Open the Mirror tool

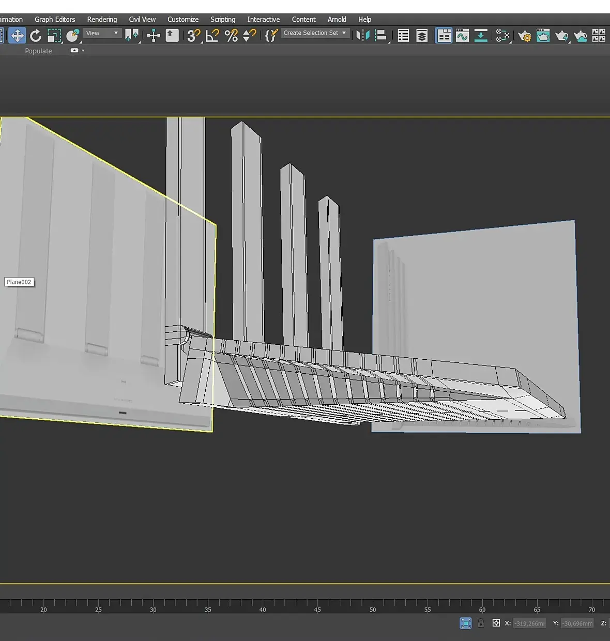coord(363,36)
